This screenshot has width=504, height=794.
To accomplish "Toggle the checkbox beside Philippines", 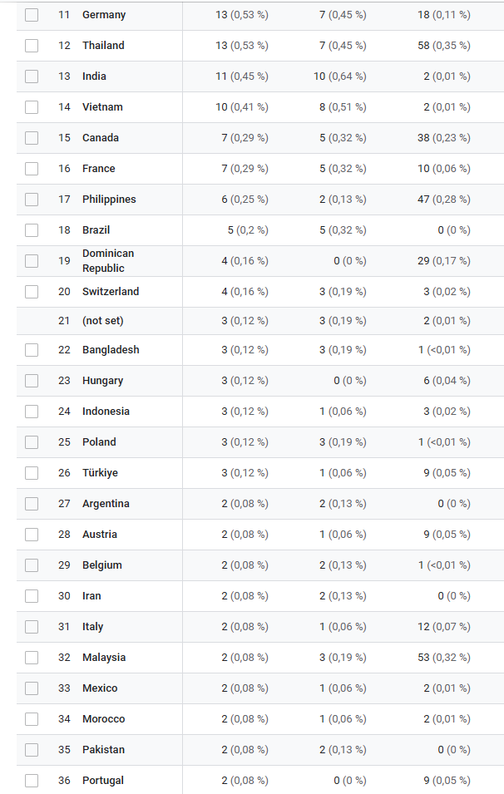I will 32,200.
